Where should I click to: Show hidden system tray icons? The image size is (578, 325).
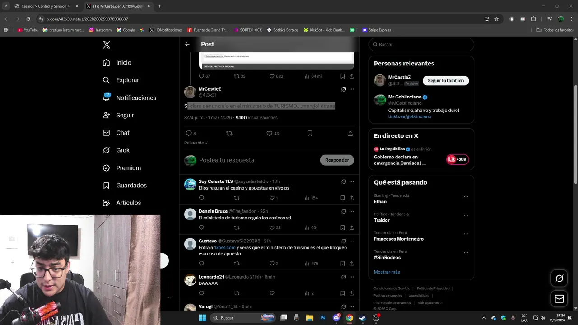pyautogui.click(x=484, y=318)
